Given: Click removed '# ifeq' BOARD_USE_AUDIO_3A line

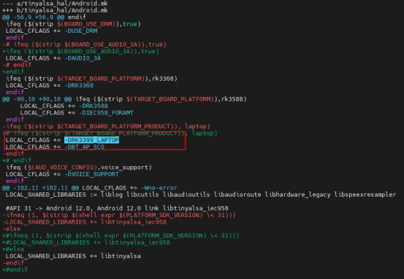Looking at the screenshot, I should tap(85, 44).
